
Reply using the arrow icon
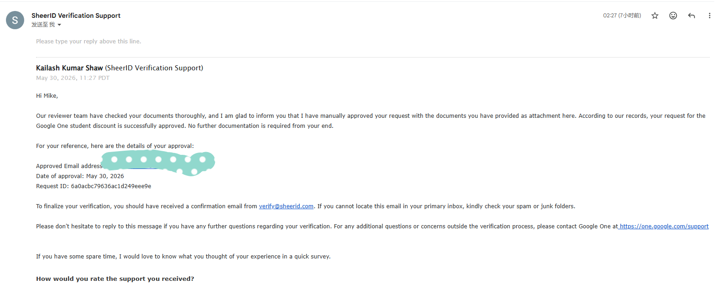(x=691, y=16)
